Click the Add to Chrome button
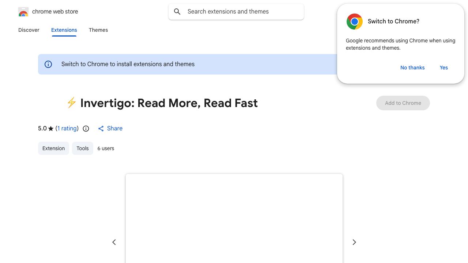468x263 pixels. coord(403,103)
